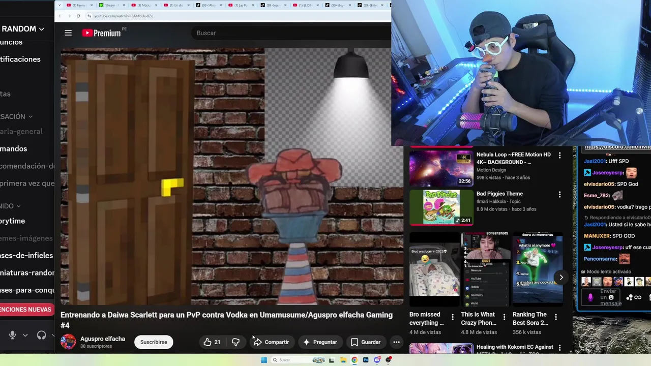Collapse the Discord 'NIDO' channel category

coord(10,206)
